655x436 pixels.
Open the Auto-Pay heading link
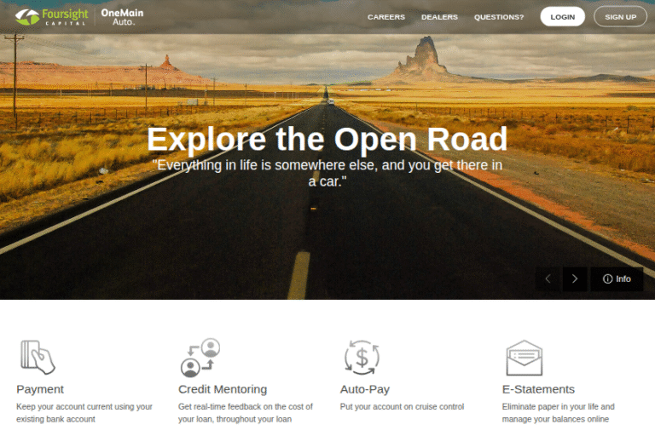tap(365, 389)
